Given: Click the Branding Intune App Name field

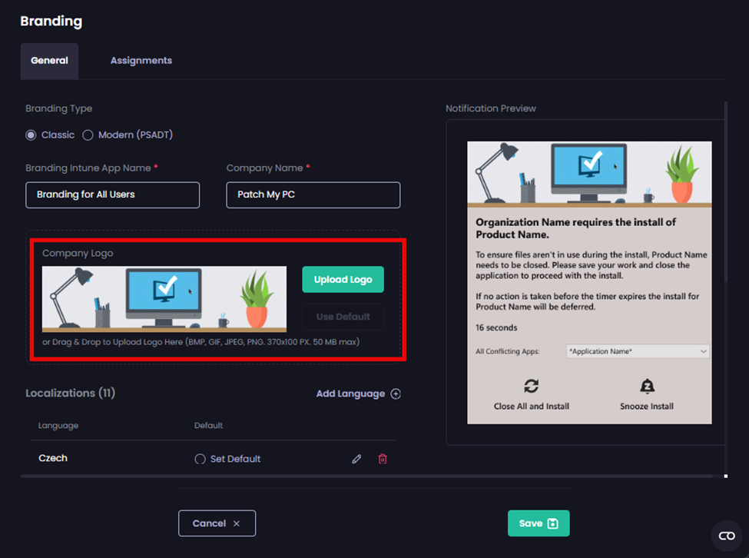Looking at the screenshot, I should pos(112,195).
